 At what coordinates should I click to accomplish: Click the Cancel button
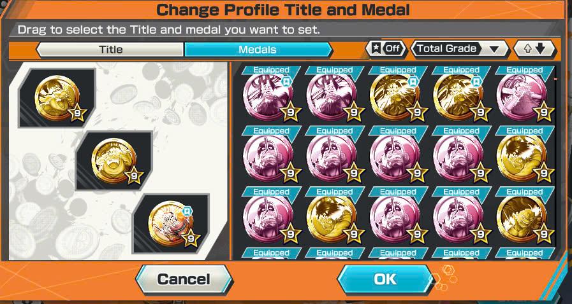(184, 279)
